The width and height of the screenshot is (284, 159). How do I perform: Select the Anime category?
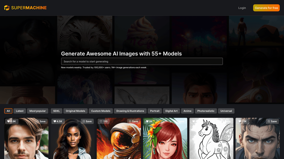tap(187, 111)
